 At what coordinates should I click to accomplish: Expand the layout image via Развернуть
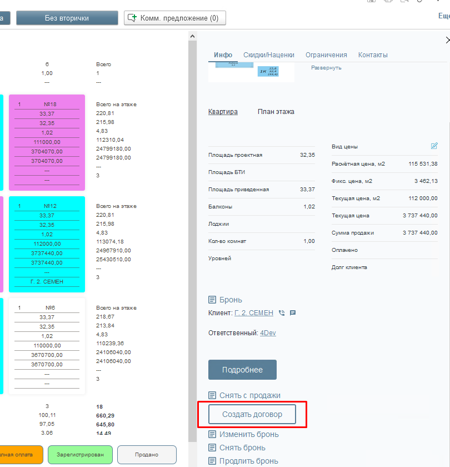pos(326,68)
